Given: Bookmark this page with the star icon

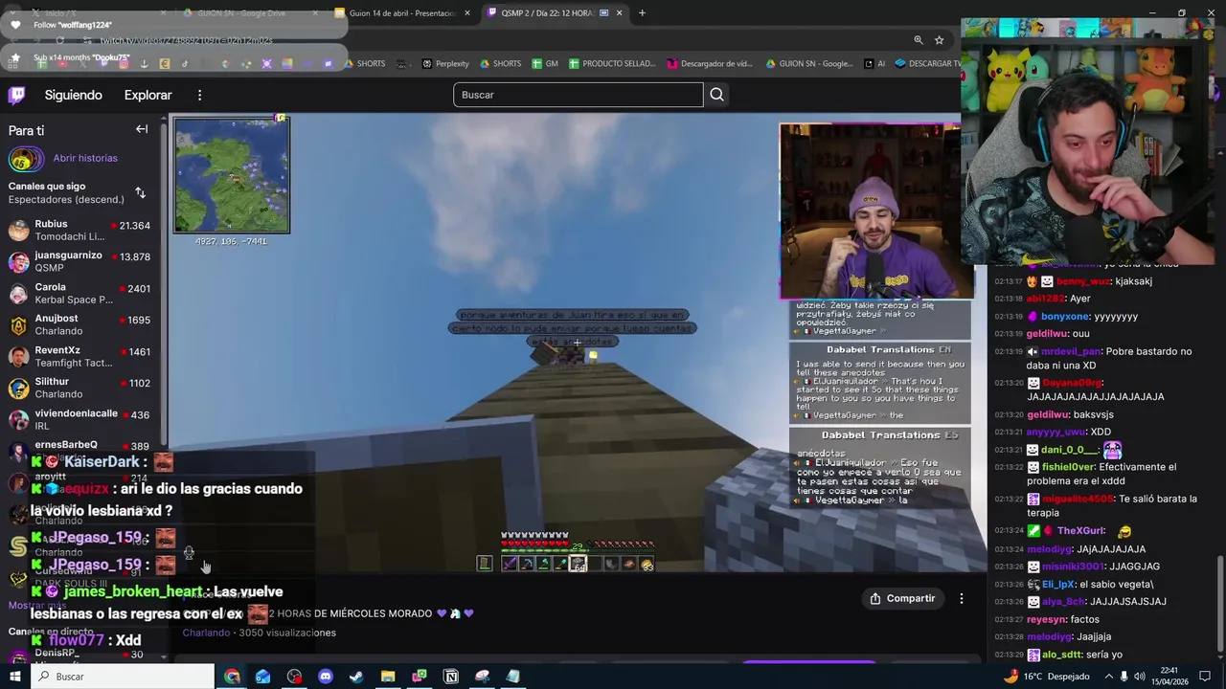Looking at the screenshot, I should coord(940,40).
